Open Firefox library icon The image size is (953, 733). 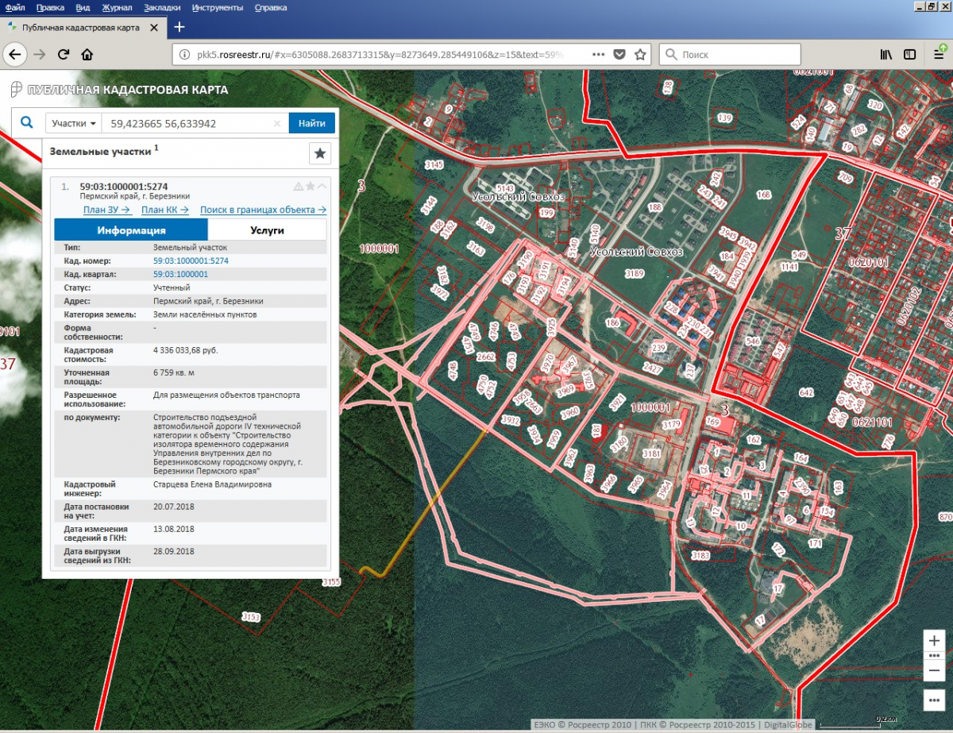click(885, 55)
